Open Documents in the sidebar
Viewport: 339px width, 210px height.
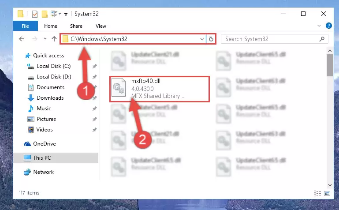pyautogui.click(x=50, y=87)
